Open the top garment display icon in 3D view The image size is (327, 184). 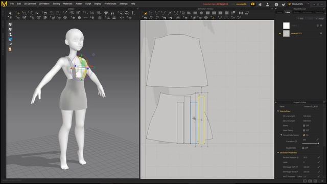pyautogui.click(x=10, y=25)
